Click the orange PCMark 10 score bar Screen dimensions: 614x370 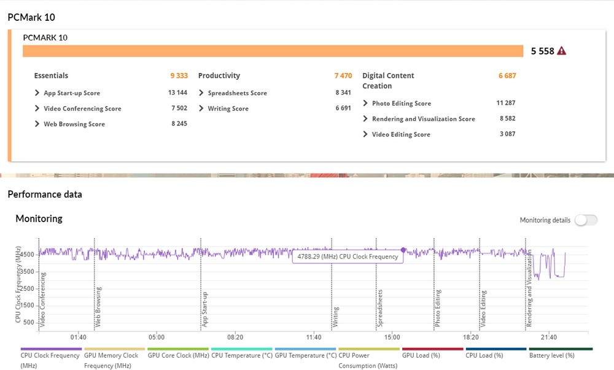tap(273, 52)
